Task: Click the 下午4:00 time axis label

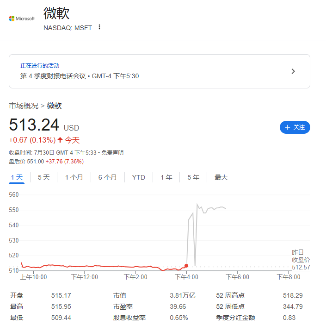Action: [187, 277]
